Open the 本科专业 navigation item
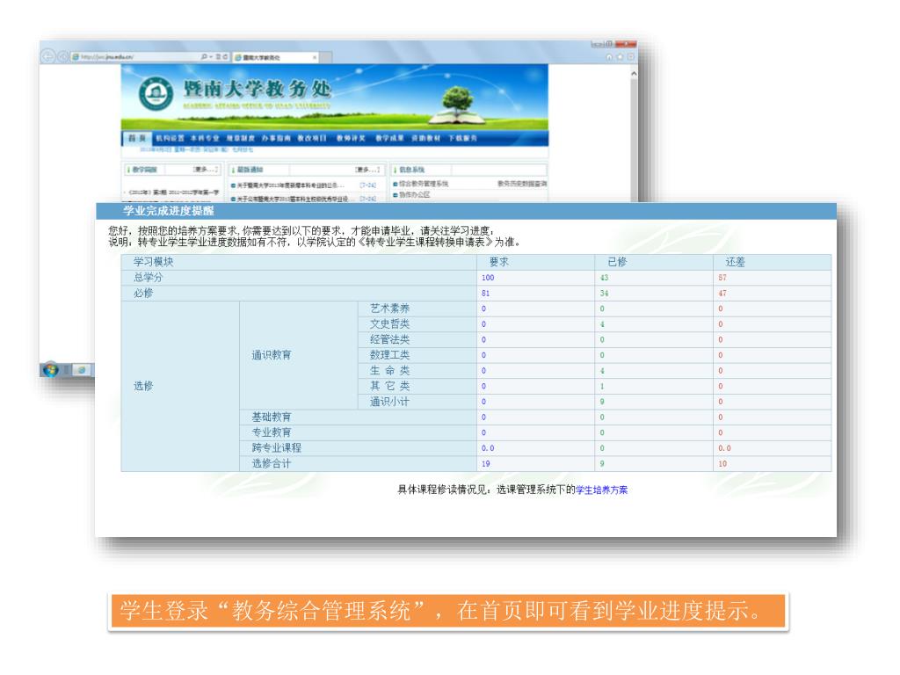The height and width of the screenshot is (675, 900). (205, 138)
